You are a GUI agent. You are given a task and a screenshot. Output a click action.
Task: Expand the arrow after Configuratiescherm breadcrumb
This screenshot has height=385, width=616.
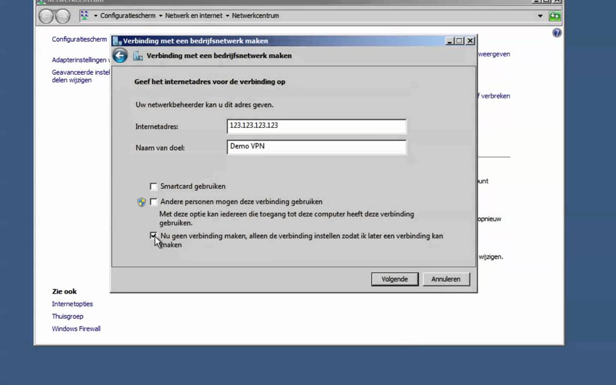(x=160, y=16)
